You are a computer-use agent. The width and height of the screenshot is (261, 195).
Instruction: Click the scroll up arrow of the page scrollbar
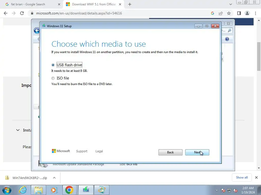click(259, 20)
